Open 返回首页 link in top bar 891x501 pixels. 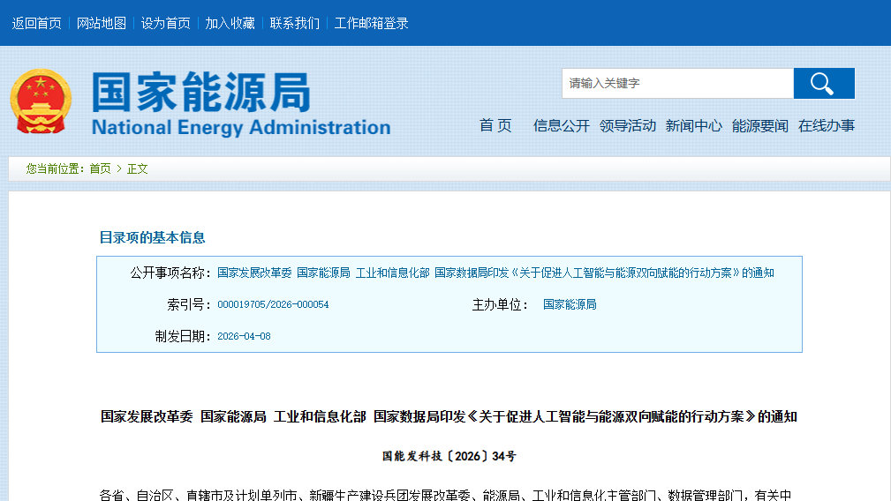tap(36, 23)
